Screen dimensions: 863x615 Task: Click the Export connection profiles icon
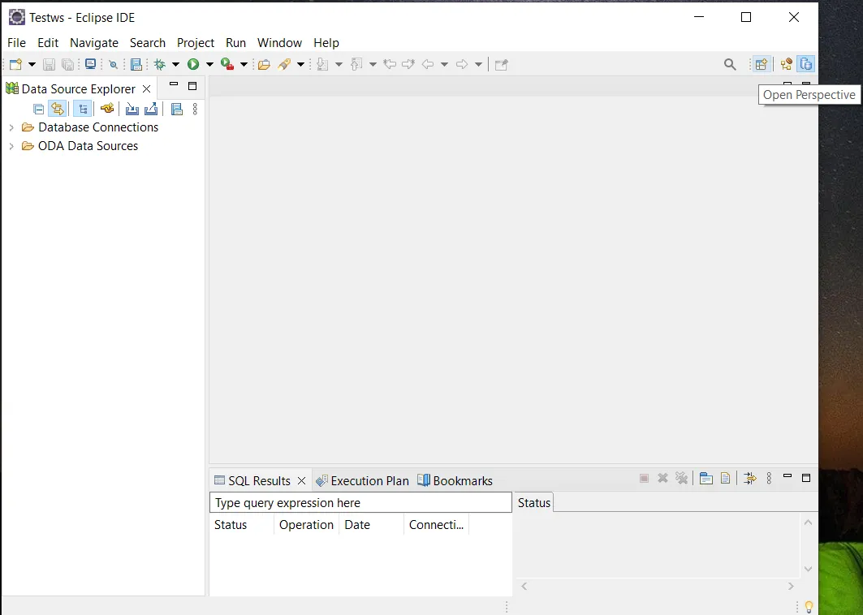(151, 109)
